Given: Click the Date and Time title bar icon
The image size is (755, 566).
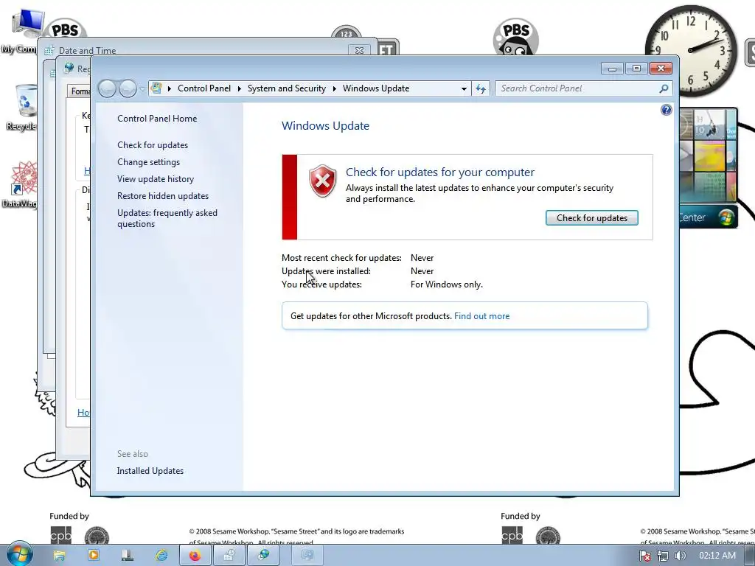Looking at the screenshot, I should (x=49, y=51).
